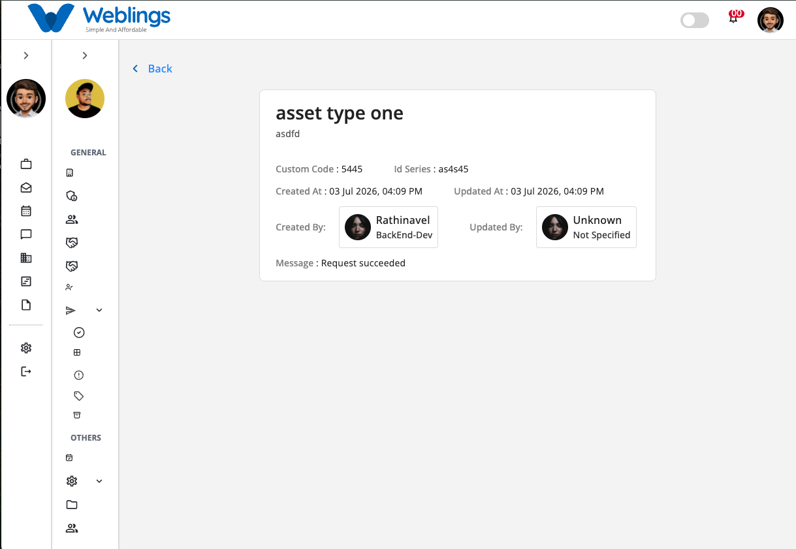Collapse the paper plane menu chevron
The height and width of the screenshot is (549, 796).
[99, 311]
